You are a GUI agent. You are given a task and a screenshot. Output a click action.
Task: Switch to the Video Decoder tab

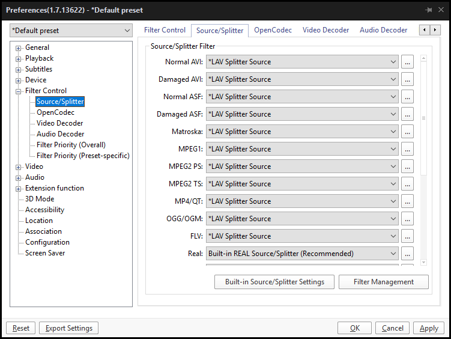pyautogui.click(x=325, y=30)
